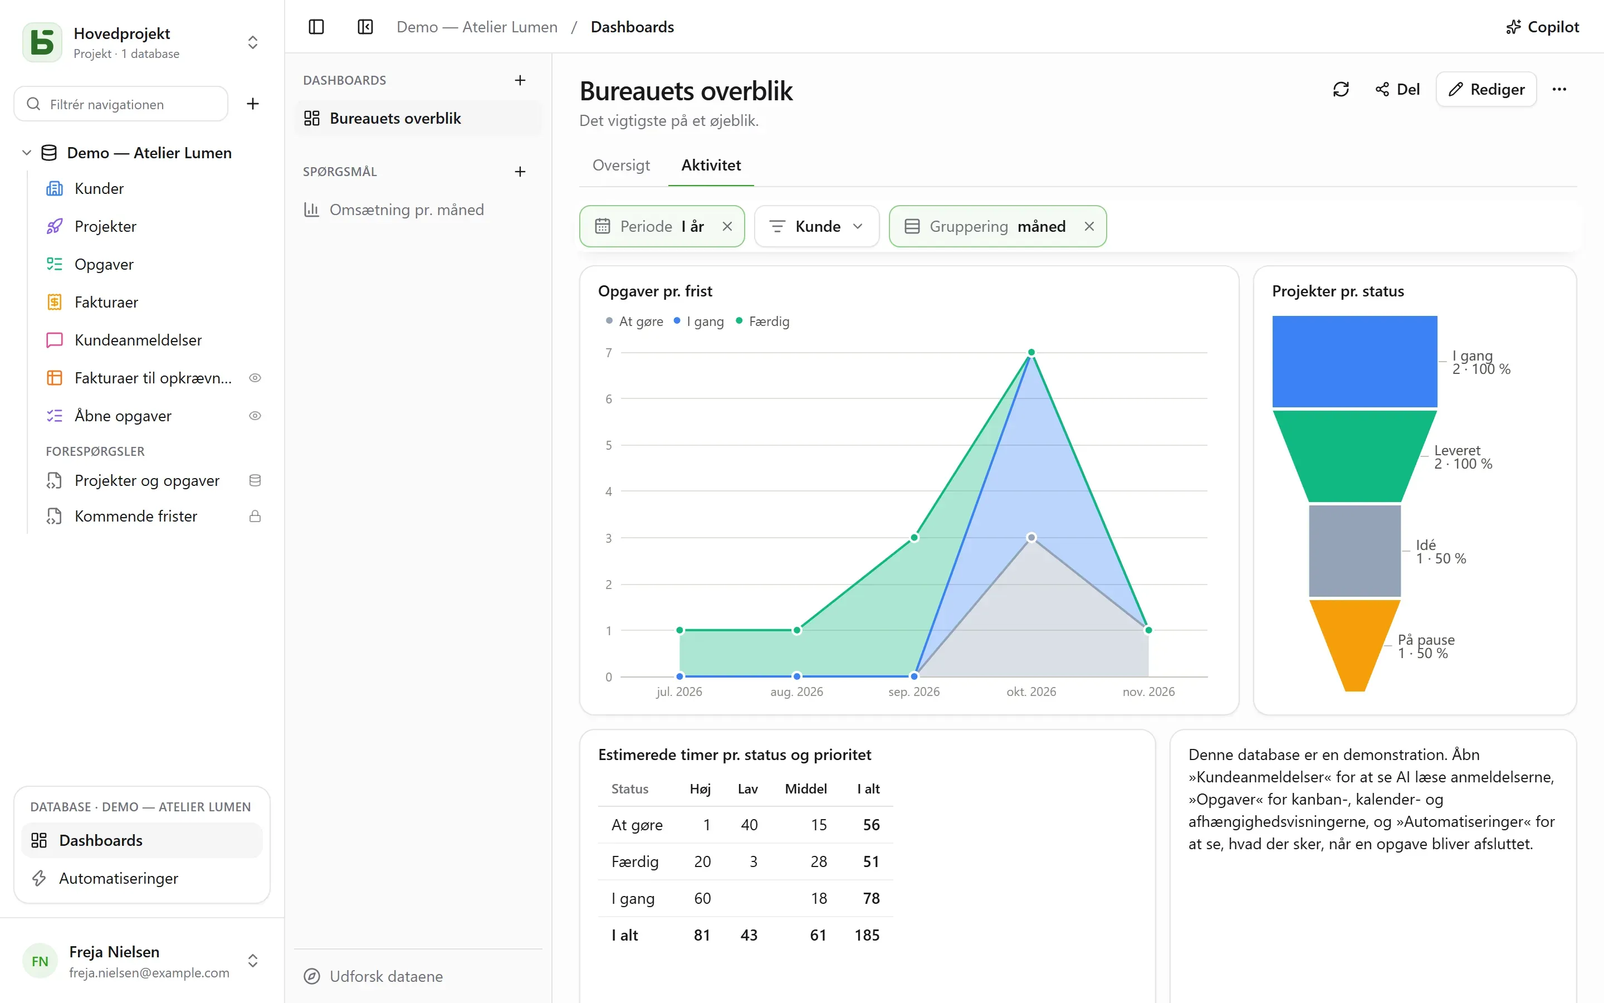This screenshot has width=1604, height=1003.
Task: Open the Kunde filter dropdown
Action: [816, 226]
